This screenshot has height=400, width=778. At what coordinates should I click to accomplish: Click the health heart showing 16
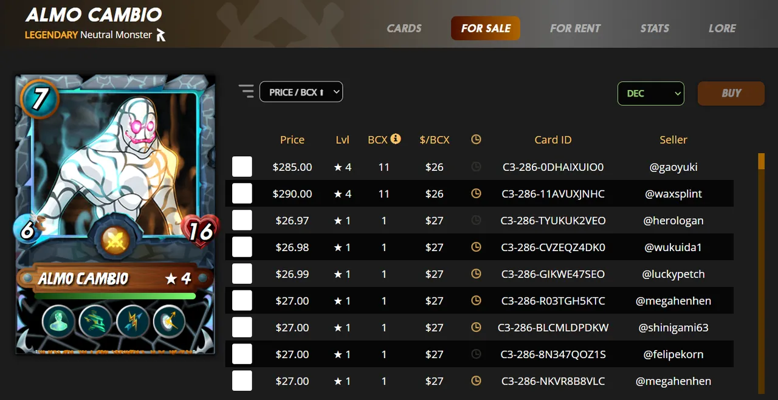(199, 230)
